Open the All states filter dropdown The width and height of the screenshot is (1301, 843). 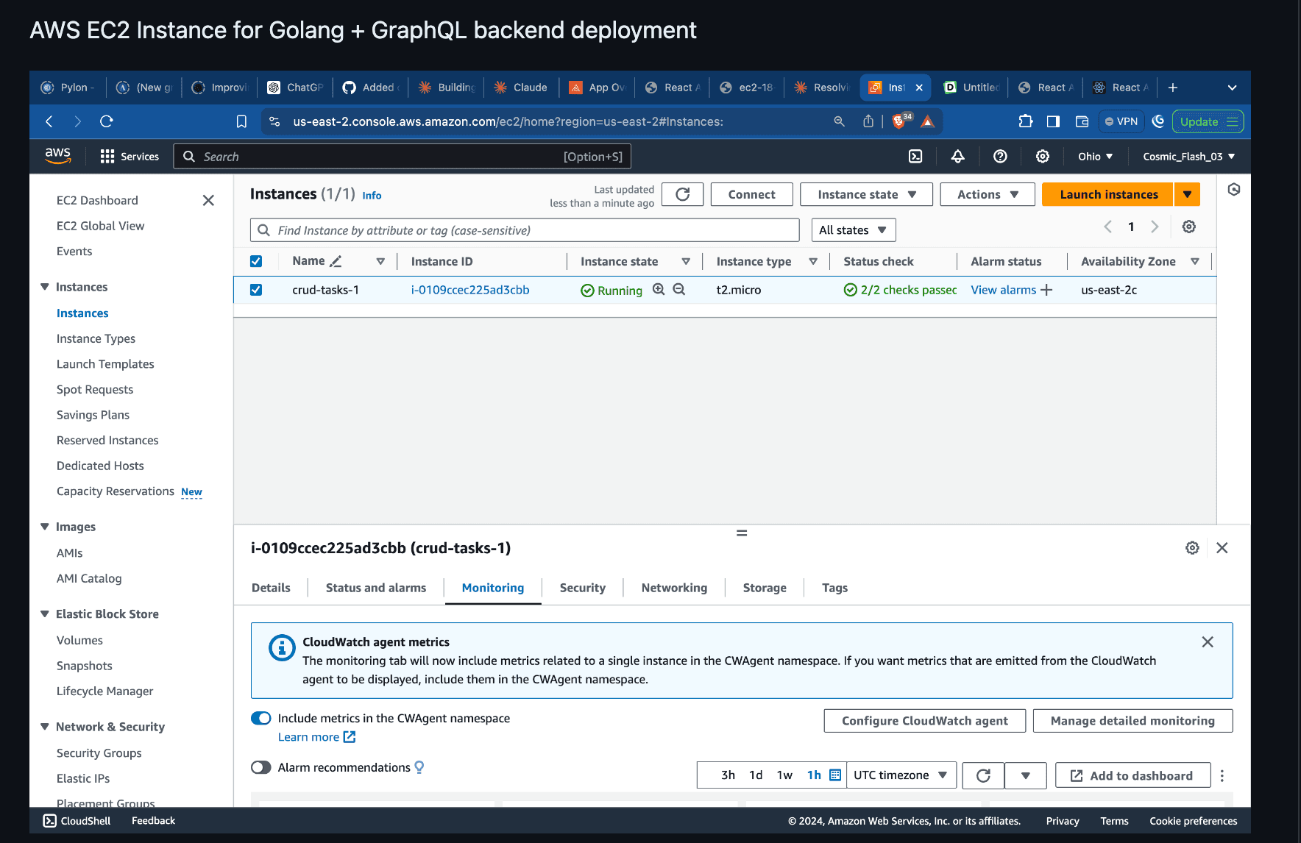(x=853, y=230)
